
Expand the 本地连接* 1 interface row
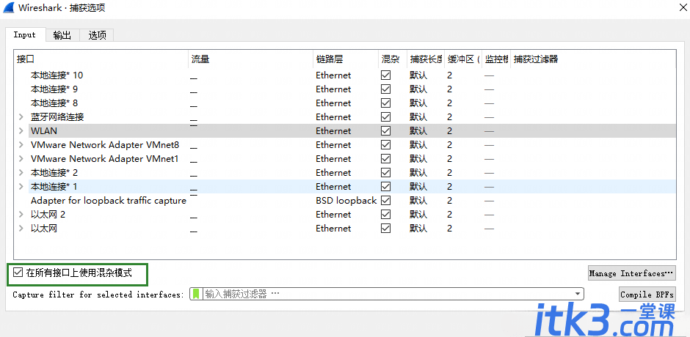point(21,187)
